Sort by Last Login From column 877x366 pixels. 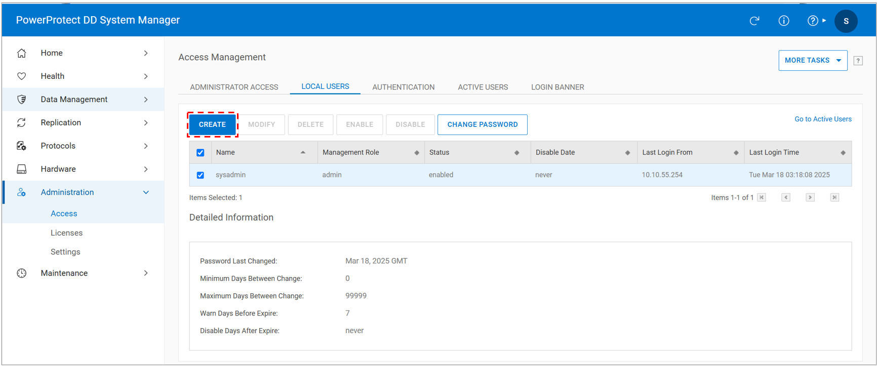point(736,153)
